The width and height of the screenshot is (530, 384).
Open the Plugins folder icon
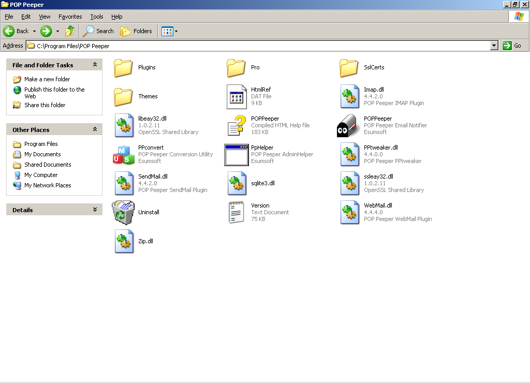point(123,68)
